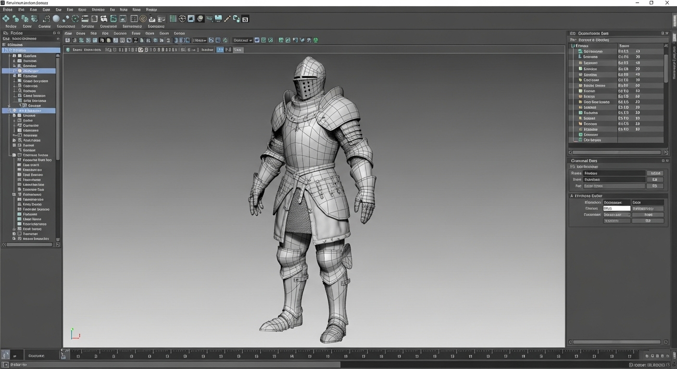This screenshot has width=677, height=369.
Task: Click the XYZ axis gizmo in viewport corner
Action: click(75, 334)
